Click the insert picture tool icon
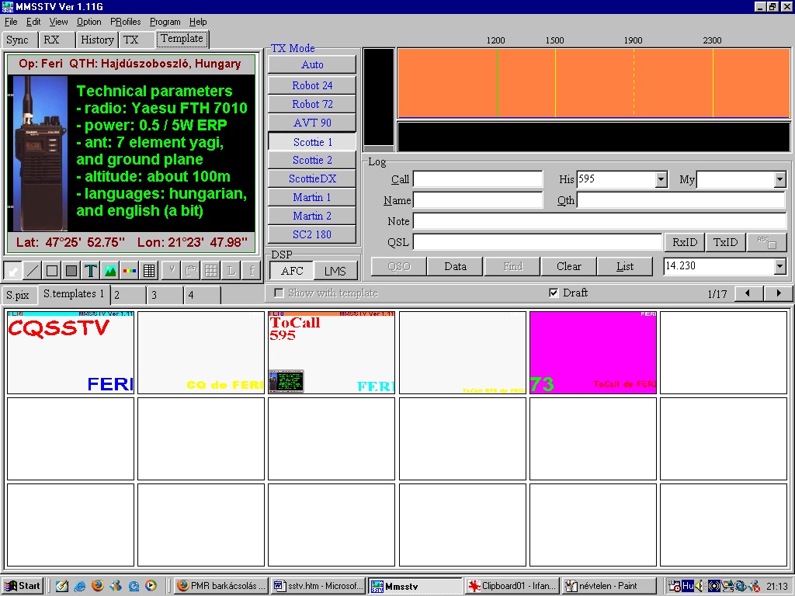This screenshot has height=596, width=795. click(110, 271)
